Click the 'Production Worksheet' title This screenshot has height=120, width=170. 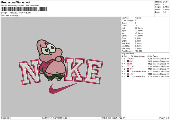[x=16, y=2]
